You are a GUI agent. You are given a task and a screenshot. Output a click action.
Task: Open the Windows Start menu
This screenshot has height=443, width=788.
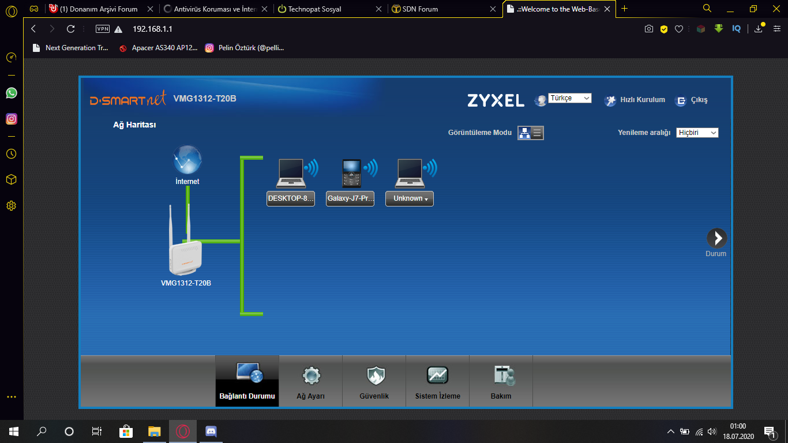[14, 431]
